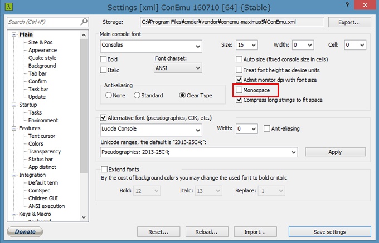Open Unicode ranges Pseudographics dropdown
This screenshot has width=379, height=243.
click(x=199, y=152)
